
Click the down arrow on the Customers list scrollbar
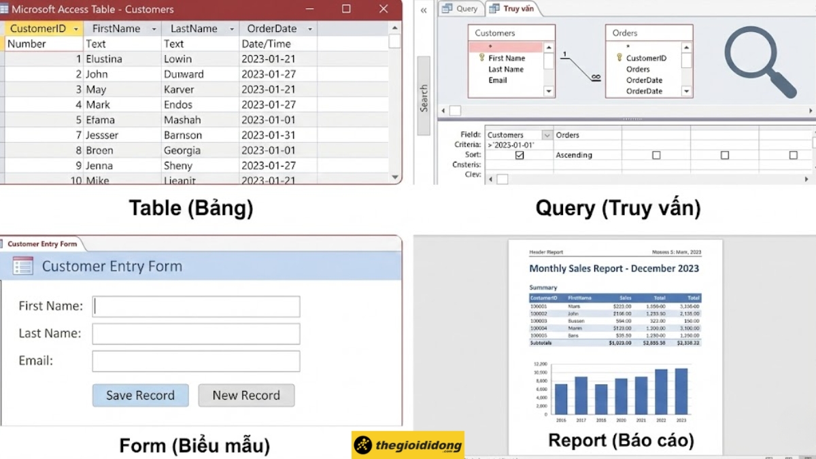(x=549, y=92)
